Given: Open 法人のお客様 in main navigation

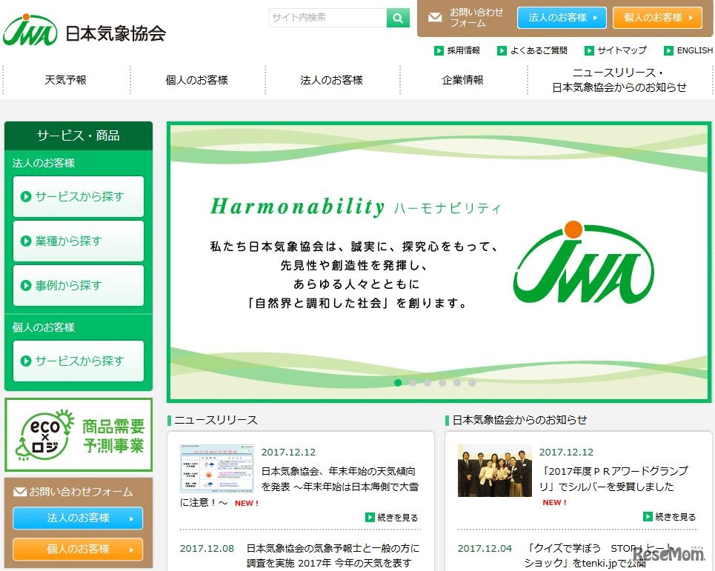Looking at the screenshot, I should [331, 80].
